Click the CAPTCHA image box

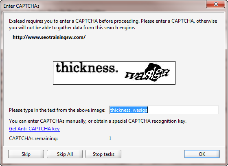(x=114, y=73)
